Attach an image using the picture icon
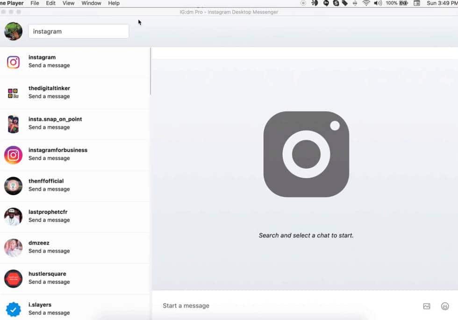Image resolution: width=458 pixels, height=320 pixels. point(426,306)
